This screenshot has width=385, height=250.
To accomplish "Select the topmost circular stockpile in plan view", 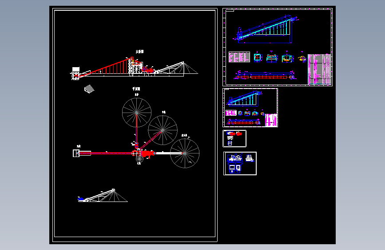I will pyautogui.click(x=137, y=113).
